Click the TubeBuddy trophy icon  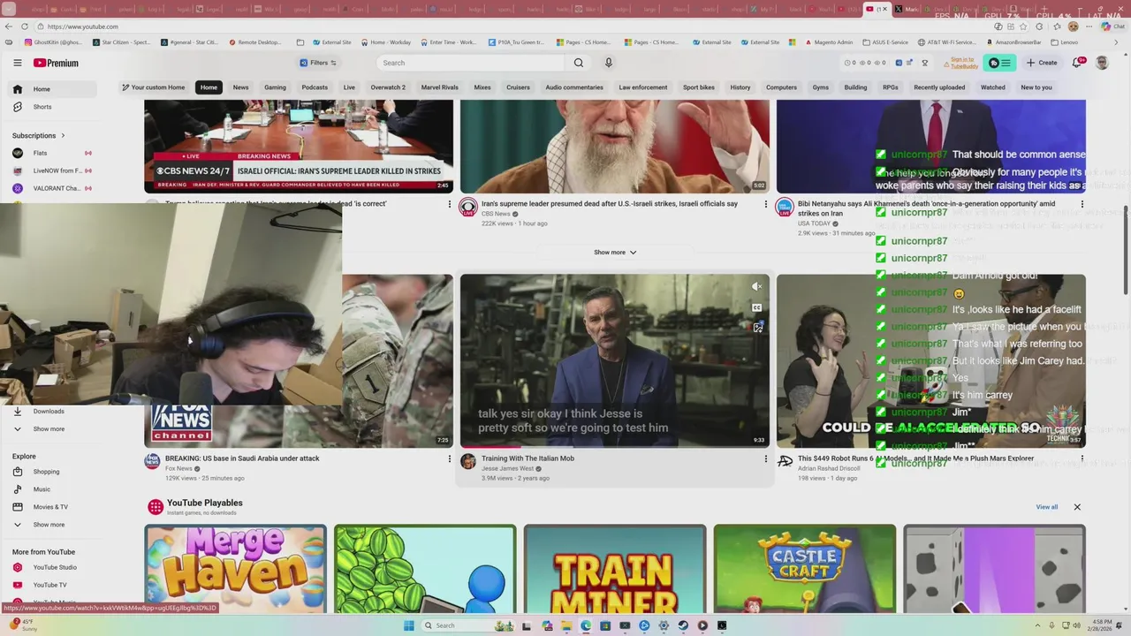click(924, 63)
